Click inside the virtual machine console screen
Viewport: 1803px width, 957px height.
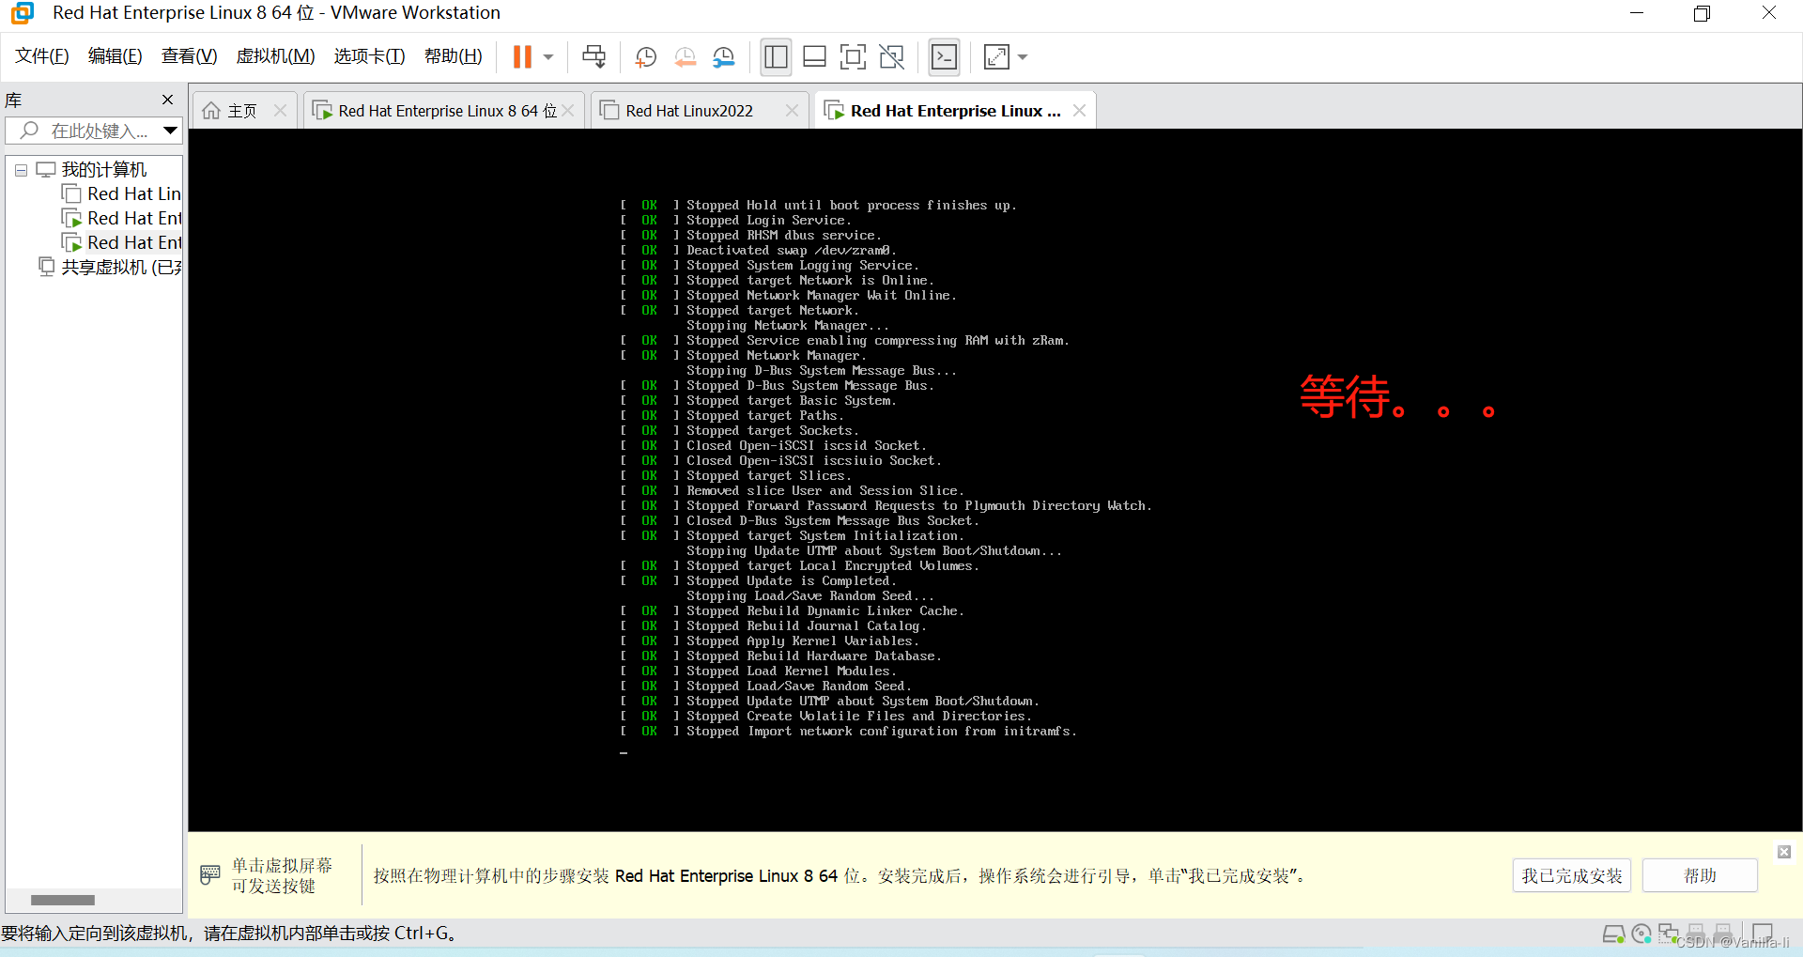[994, 479]
